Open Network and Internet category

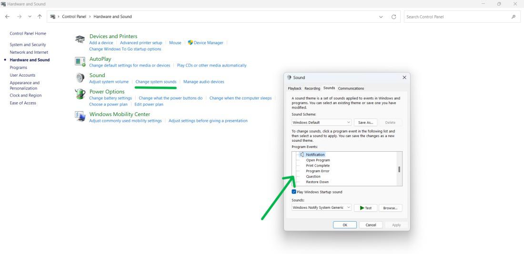click(x=29, y=52)
